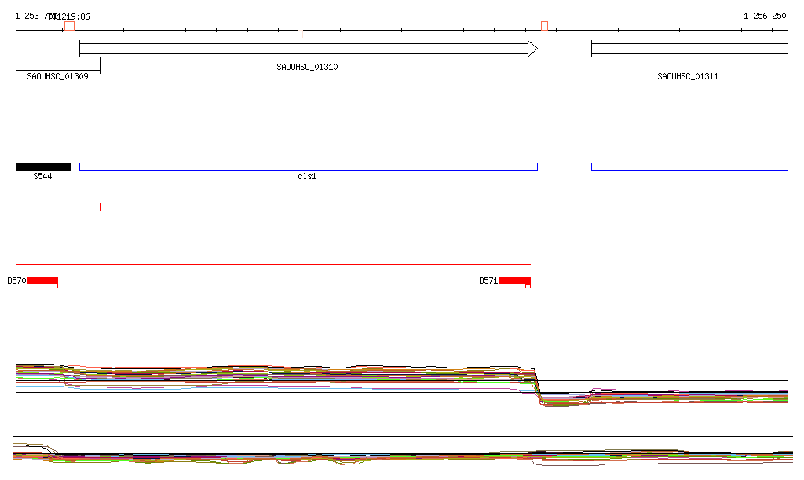Image resolution: width=804 pixels, height=480 pixels.
Task: Click the red D571 marker block
Action: click(515, 280)
